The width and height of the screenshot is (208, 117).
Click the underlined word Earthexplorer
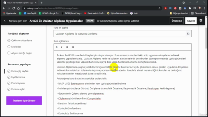point(78,84)
